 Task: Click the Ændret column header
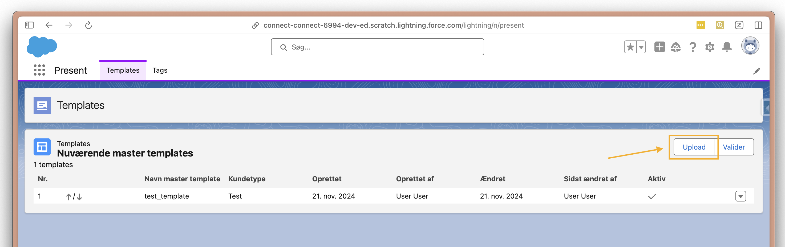coord(492,179)
